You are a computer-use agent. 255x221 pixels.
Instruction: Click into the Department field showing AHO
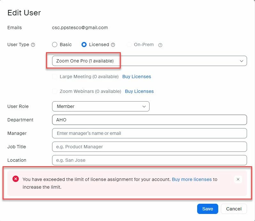(x=150, y=120)
